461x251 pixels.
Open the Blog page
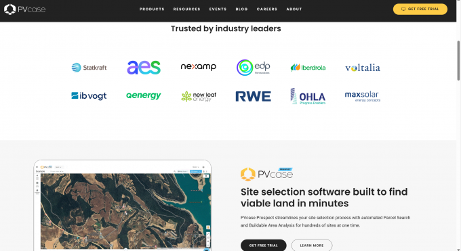pos(241,9)
